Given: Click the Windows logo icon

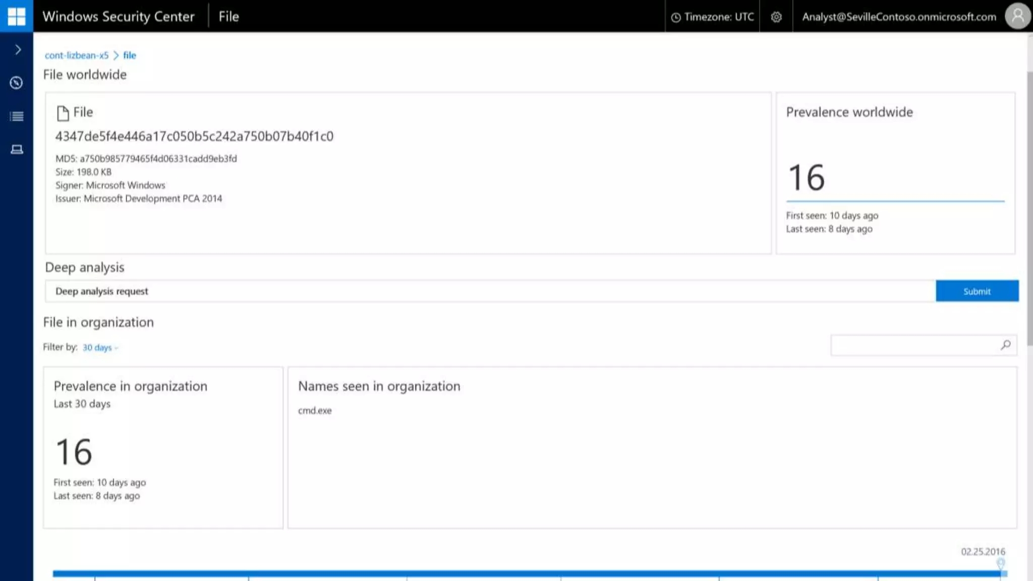Looking at the screenshot, I should (16, 16).
